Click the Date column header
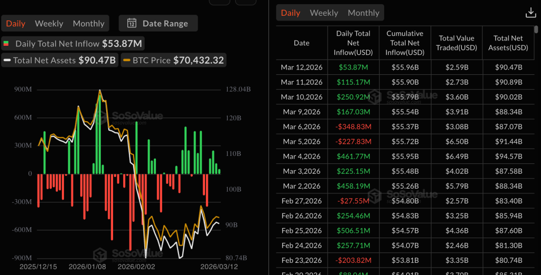Screen dimensions: 541x275 (x=302, y=43)
